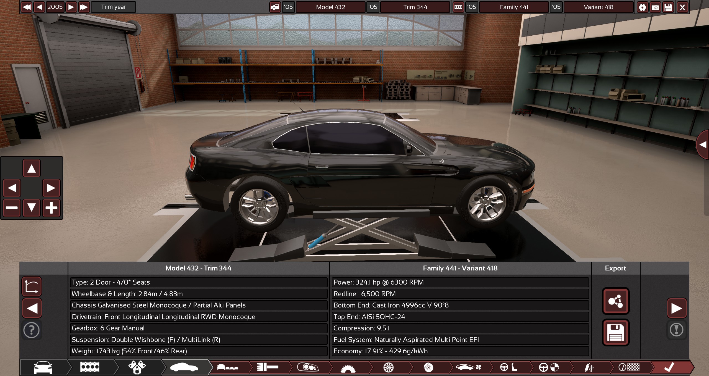Click the '05 year tag before Family 441
The height and width of the screenshot is (376, 709).
pyautogui.click(x=472, y=7)
